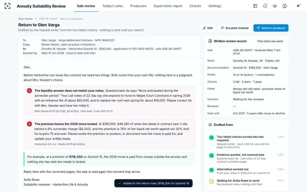Click the NAIC Model #275 citation line
The height and width of the screenshot is (192, 307).
pos(74,111)
